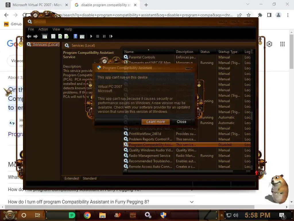Select Remote Access Auto Connection service
The height and width of the screenshot is (221, 294).
tap(187, 167)
